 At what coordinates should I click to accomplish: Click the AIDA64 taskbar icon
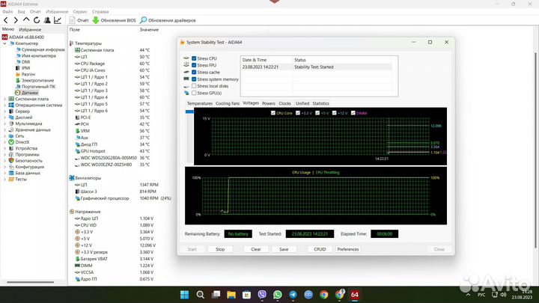coord(355,295)
